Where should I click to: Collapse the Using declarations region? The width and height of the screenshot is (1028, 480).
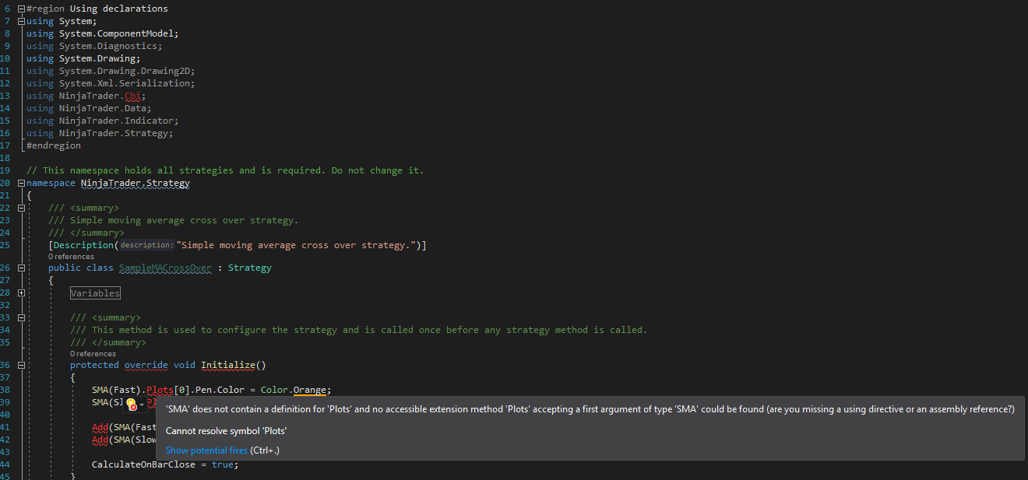point(21,9)
